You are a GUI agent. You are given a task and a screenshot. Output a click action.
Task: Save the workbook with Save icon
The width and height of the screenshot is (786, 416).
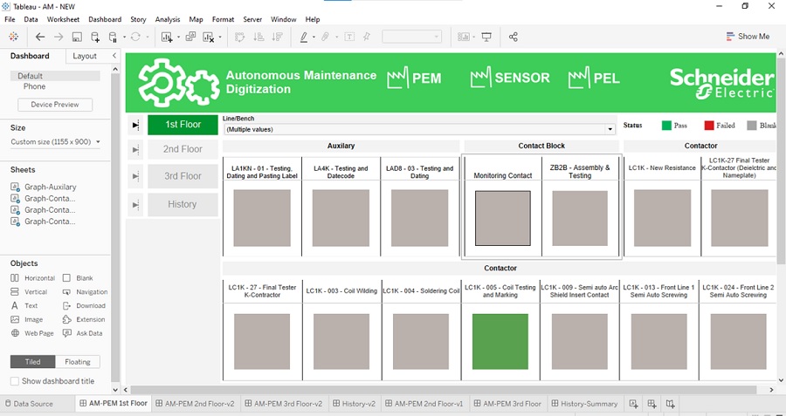click(x=77, y=37)
